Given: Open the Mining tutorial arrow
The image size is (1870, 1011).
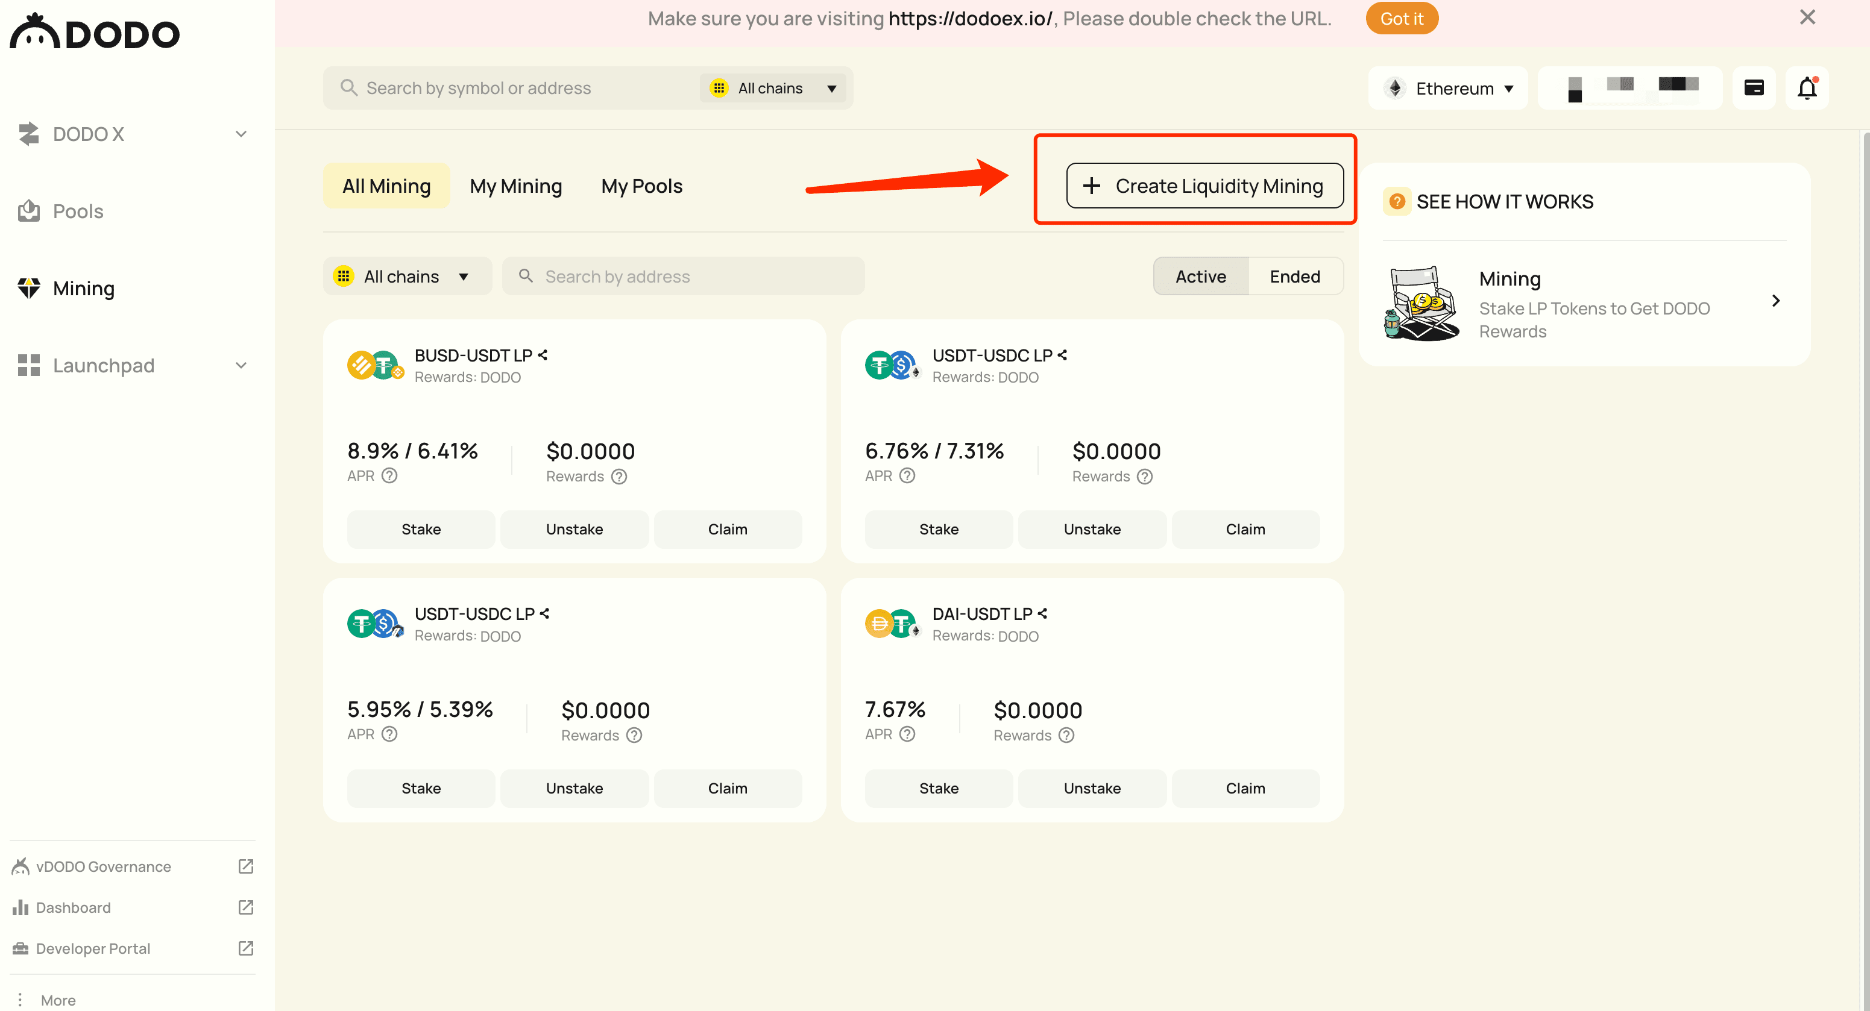Looking at the screenshot, I should pos(1775,301).
